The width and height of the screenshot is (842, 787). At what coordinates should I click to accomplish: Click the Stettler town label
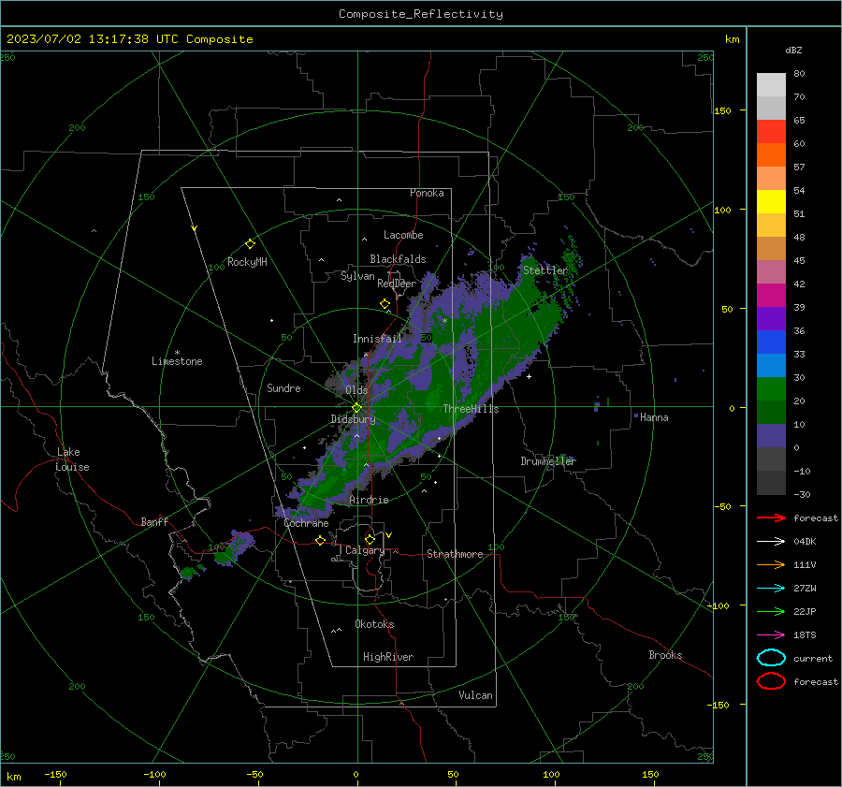point(545,270)
